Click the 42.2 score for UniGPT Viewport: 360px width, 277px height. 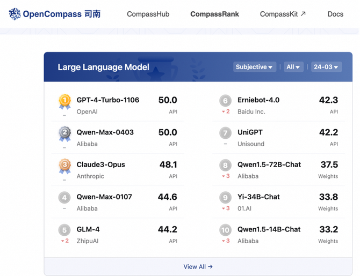tap(328, 132)
